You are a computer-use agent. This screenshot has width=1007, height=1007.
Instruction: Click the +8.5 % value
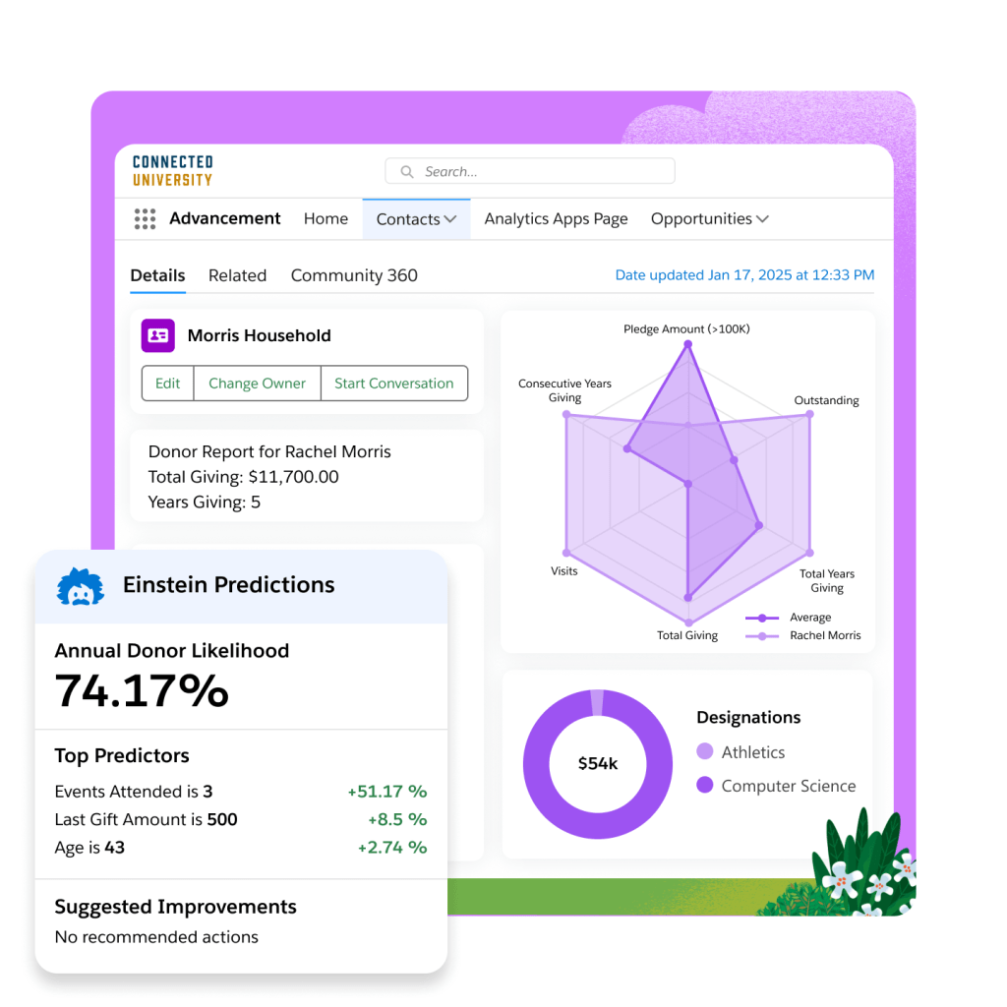pyautogui.click(x=397, y=820)
